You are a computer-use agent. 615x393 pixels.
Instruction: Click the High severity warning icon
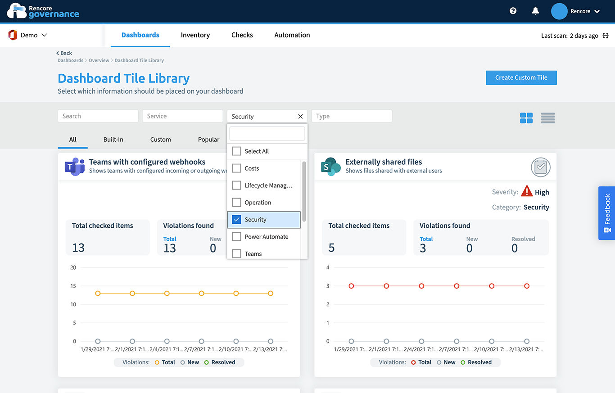tap(527, 191)
